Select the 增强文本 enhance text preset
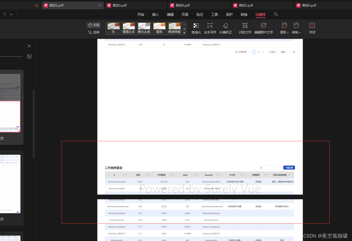This screenshot has width=352, height=241. point(129,28)
